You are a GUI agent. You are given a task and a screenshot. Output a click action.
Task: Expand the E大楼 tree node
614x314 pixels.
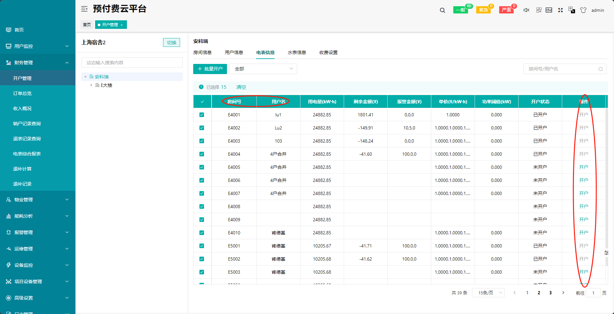click(x=92, y=85)
